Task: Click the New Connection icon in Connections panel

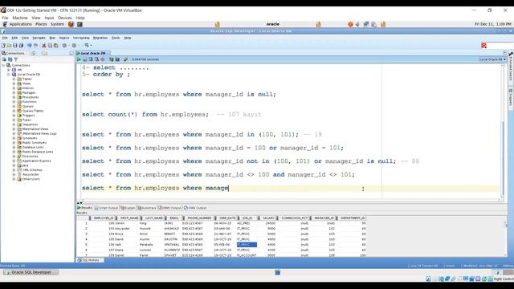Action: (x=4, y=59)
